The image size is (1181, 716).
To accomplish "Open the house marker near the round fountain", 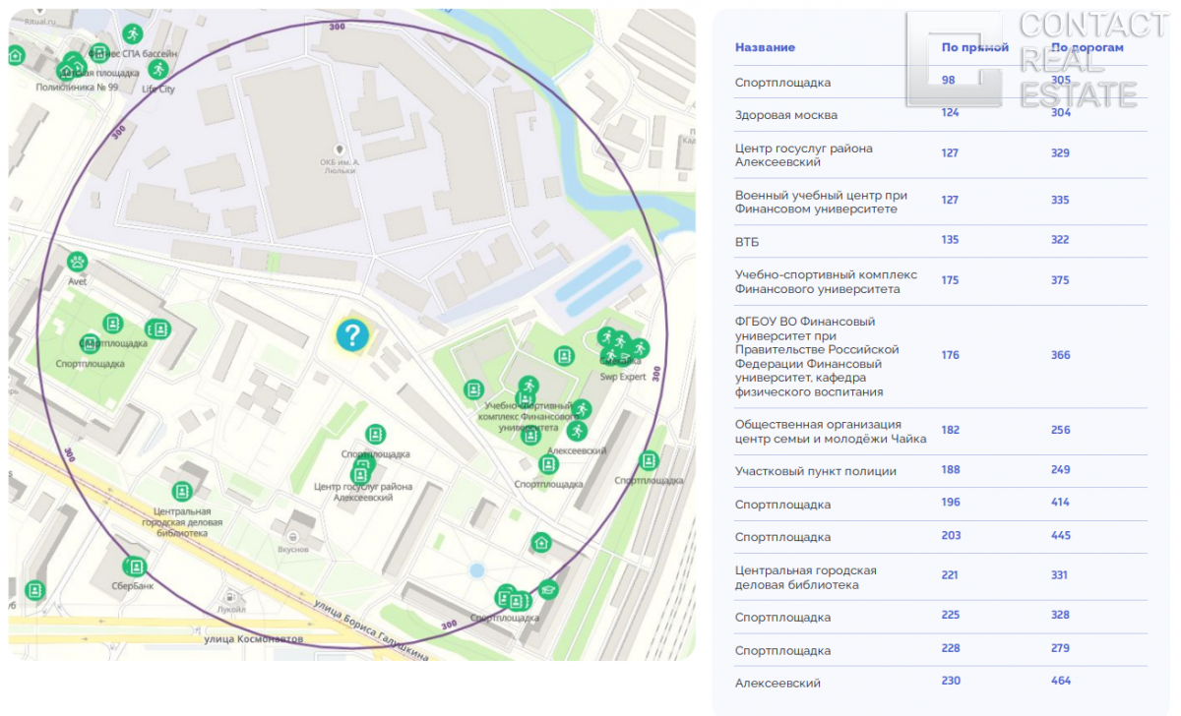I will [x=540, y=542].
